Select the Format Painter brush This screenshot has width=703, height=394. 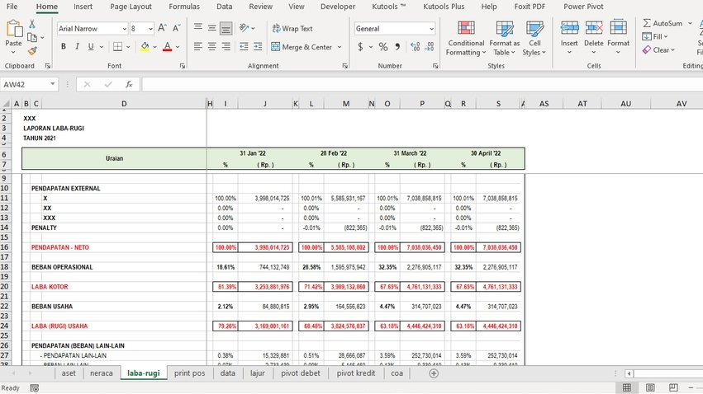pos(32,51)
